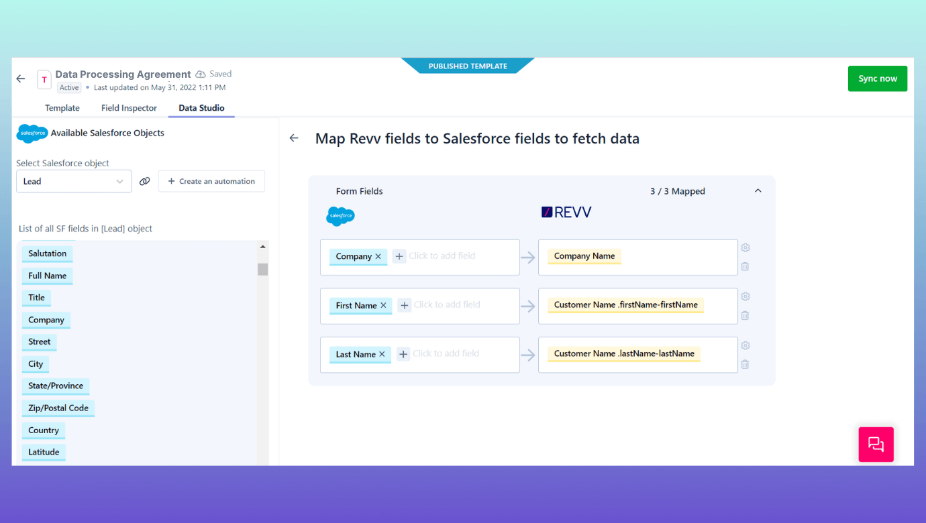Click the Salesforce logo in left panel
Screen dimensions: 926x523
click(32, 133)
